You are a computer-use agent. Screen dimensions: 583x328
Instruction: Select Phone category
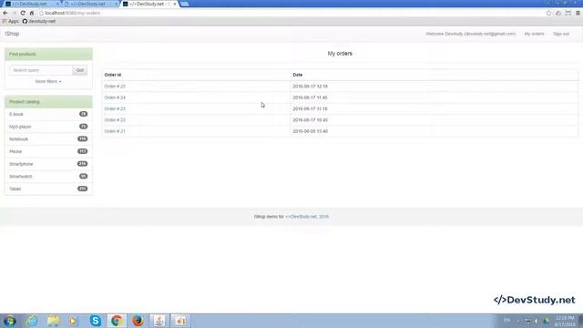48,152
